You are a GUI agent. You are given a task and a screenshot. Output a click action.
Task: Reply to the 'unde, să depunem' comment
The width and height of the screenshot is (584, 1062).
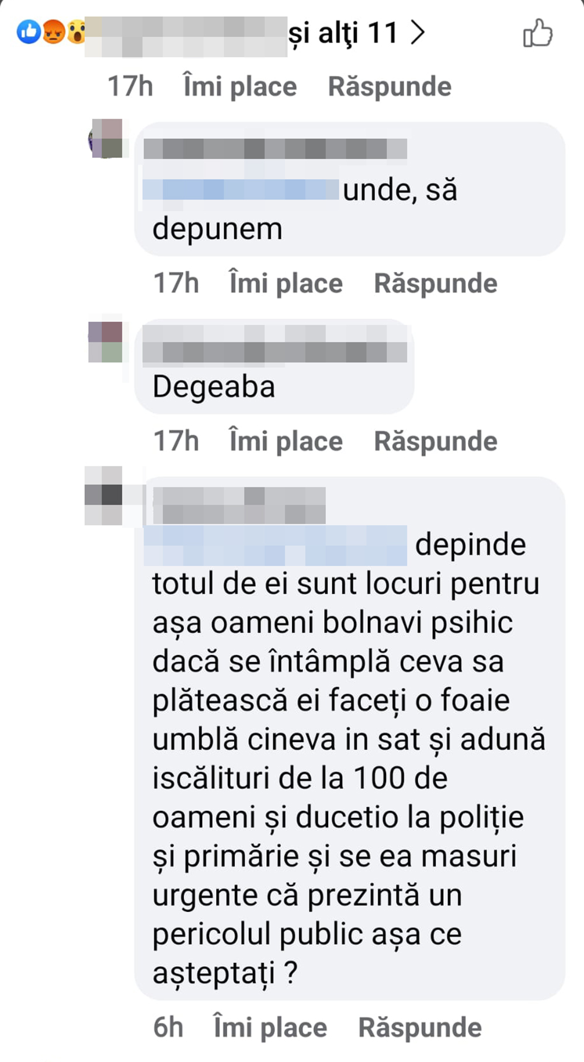[x=436, y=283]
